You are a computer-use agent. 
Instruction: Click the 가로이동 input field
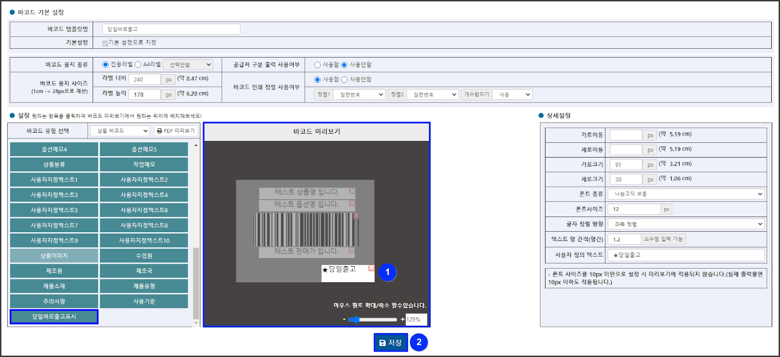(626, 135)
